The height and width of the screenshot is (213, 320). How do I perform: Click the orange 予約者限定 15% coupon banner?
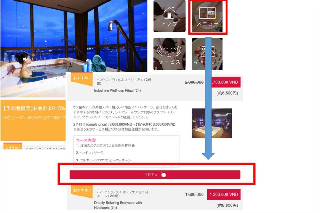33,120
